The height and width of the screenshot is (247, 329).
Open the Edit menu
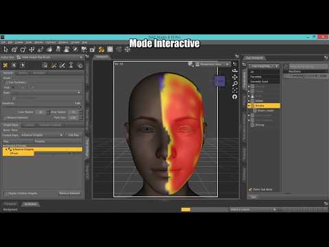click(x=10, y=43)
